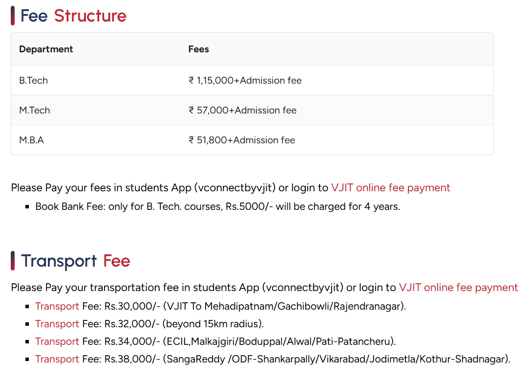Open VJIT online fee payment link under Transport Fee
The image size is (528, 383).
[x=458, y=288]
